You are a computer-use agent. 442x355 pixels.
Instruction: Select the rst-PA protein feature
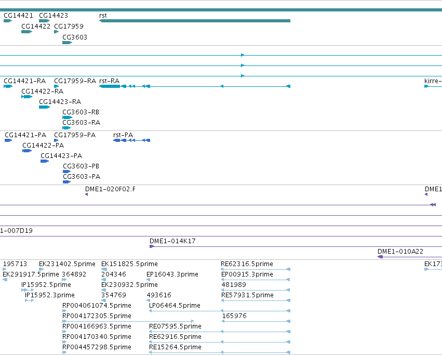click(x=131, y=140)
